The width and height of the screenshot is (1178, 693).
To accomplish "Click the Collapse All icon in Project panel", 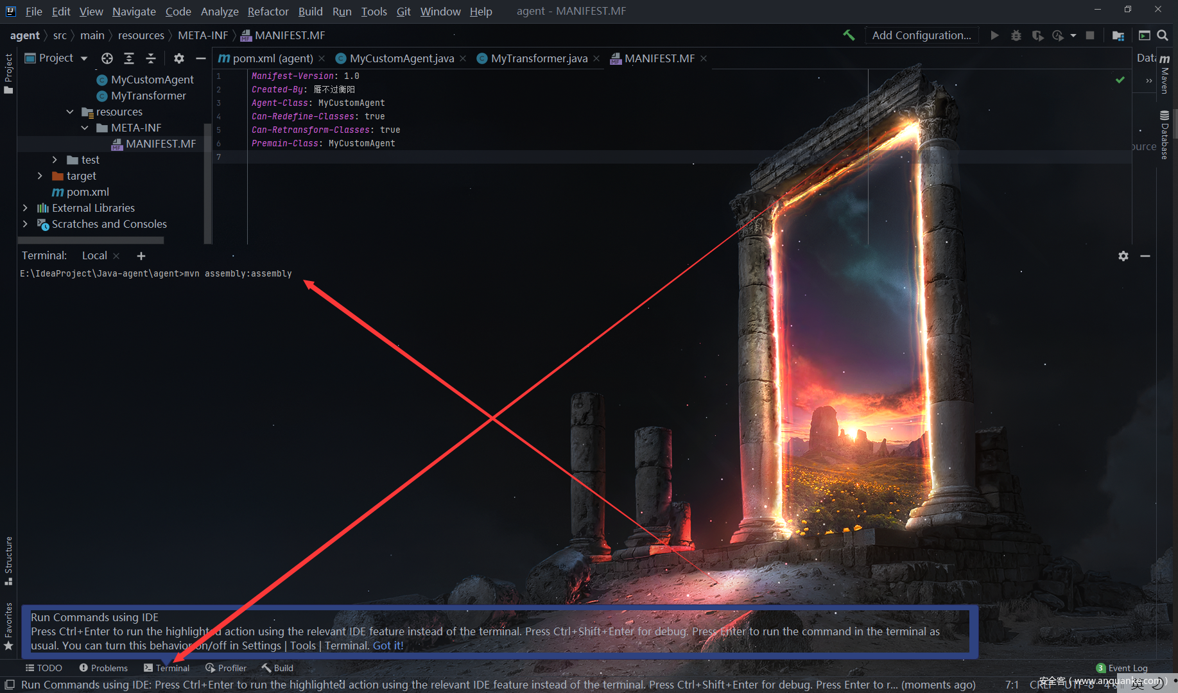I will (151, 58).
